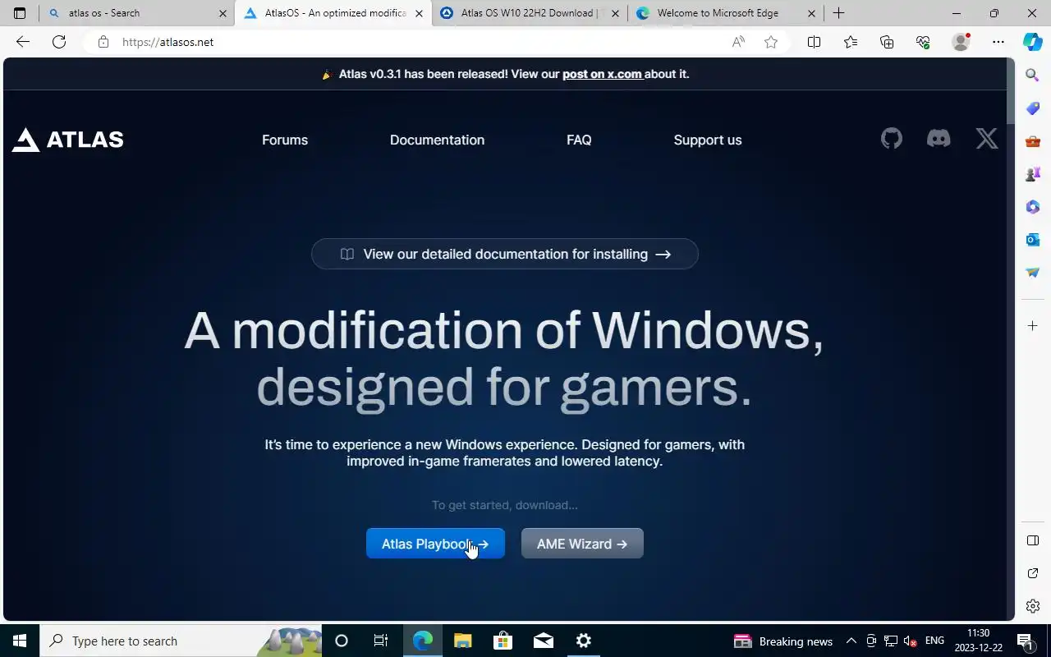The image size is (1051, 657).
Task: Open sidebar Shopping tag icon
Action: pyautogui.click(x=1033, y=108)
